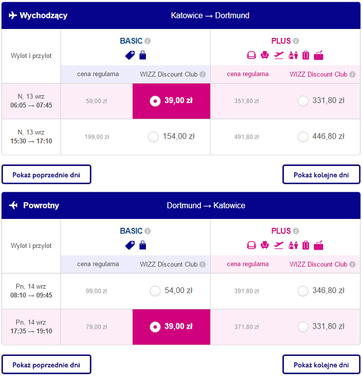The width and height of the screenshot is (362, 381).
Task: Show next days for outbound flight
Action: pyautogui.click(x=321, y=174)
